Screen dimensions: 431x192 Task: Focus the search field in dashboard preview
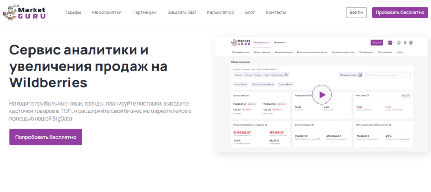(x=388, y=75)
